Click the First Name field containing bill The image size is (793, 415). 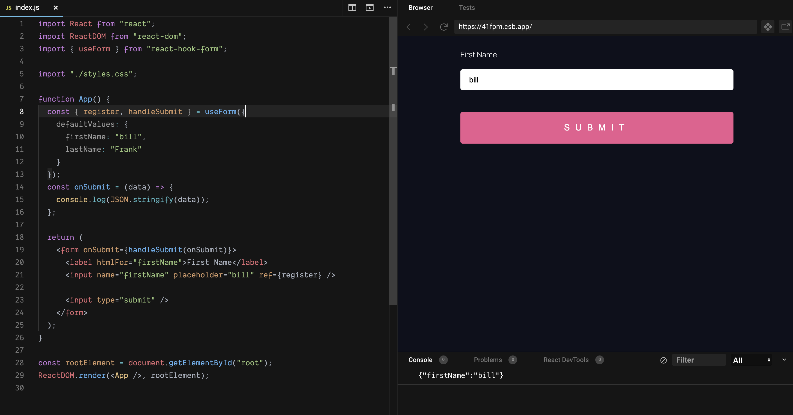coord(596,79)
